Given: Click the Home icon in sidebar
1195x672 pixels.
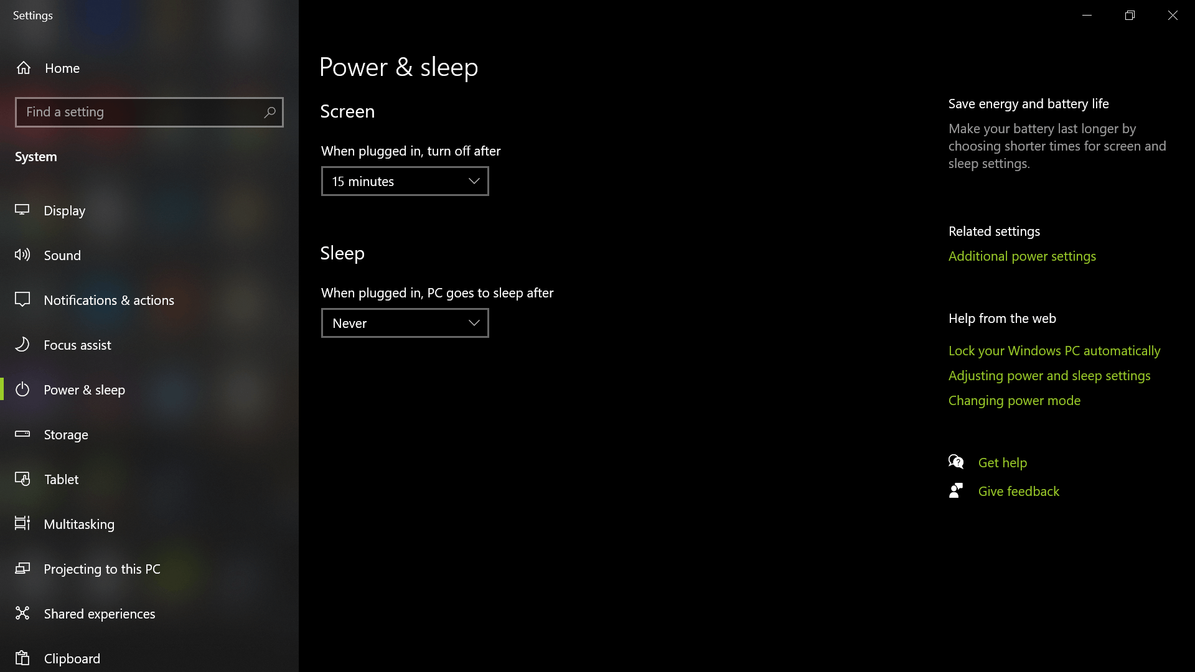Looking at the screenshot, I should pyautogui.click(x=23, y=67).
